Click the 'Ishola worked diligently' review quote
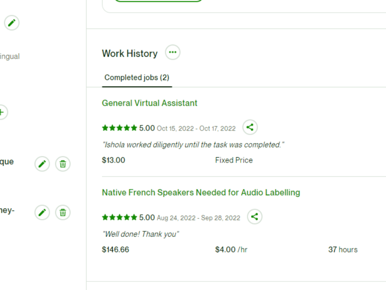386x290 pixels. (193, 145)
